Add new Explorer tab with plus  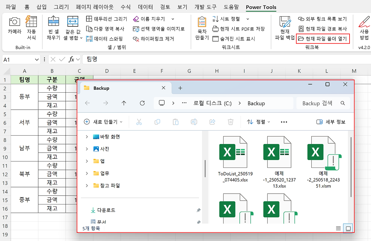[x=180, y=88]
